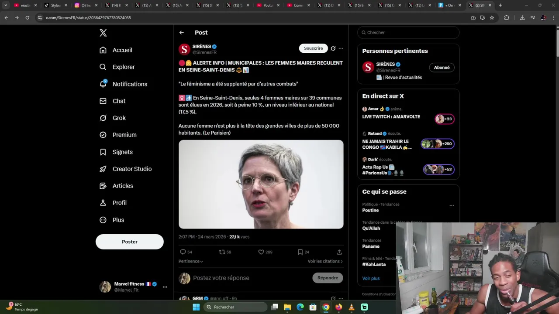Share the post icon
Image resolution: width=559 pixels, height=314 pixels.
(x=339, y=252)
